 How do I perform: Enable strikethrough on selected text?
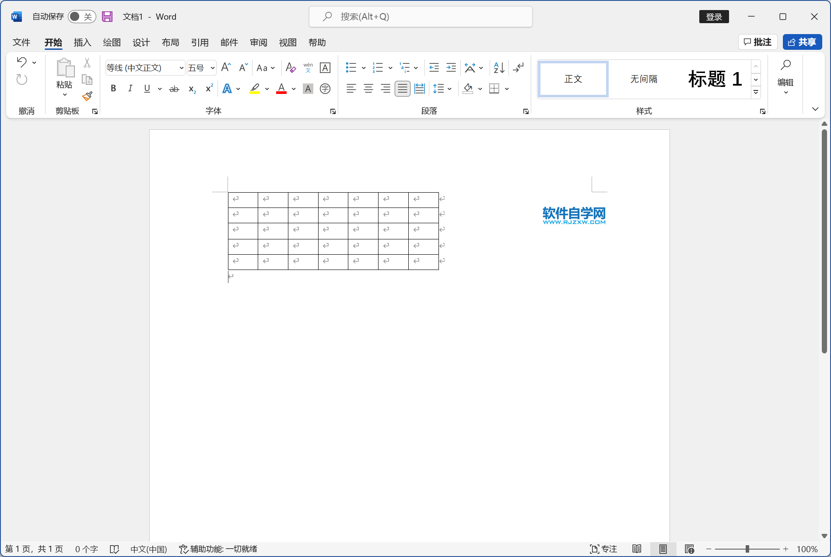tap(174, 89)
